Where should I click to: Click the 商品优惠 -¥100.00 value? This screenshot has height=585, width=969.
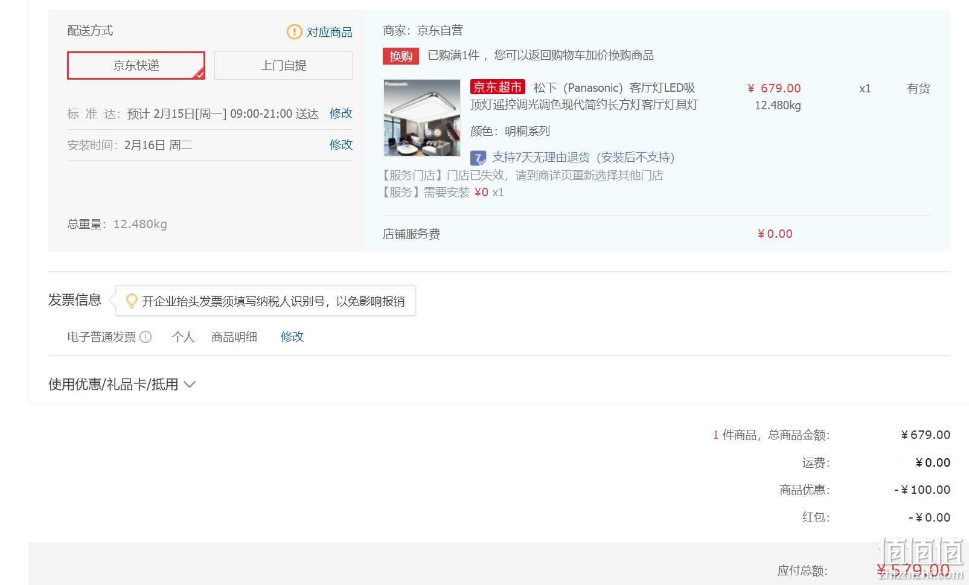(922, 490)
